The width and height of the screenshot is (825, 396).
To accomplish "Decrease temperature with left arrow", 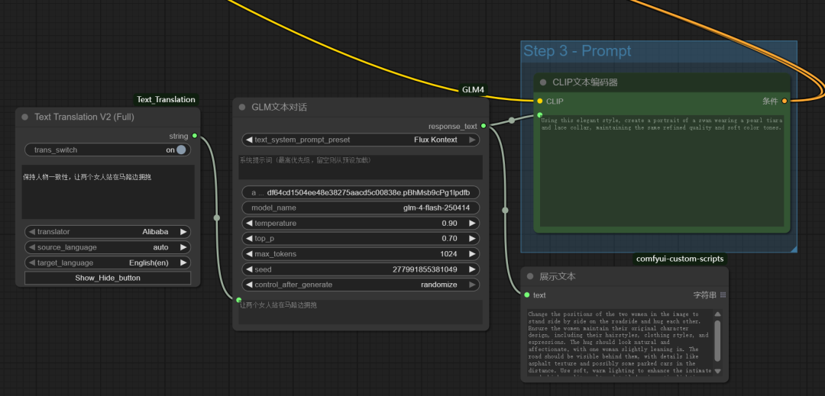I will tap(249, 224).
